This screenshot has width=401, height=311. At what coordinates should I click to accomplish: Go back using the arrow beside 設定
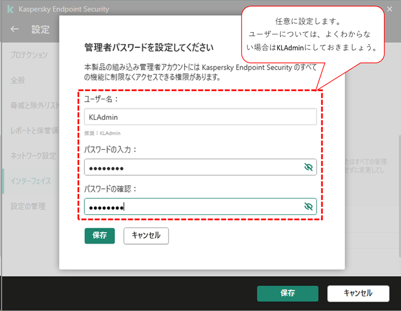(x=15, y=29)
